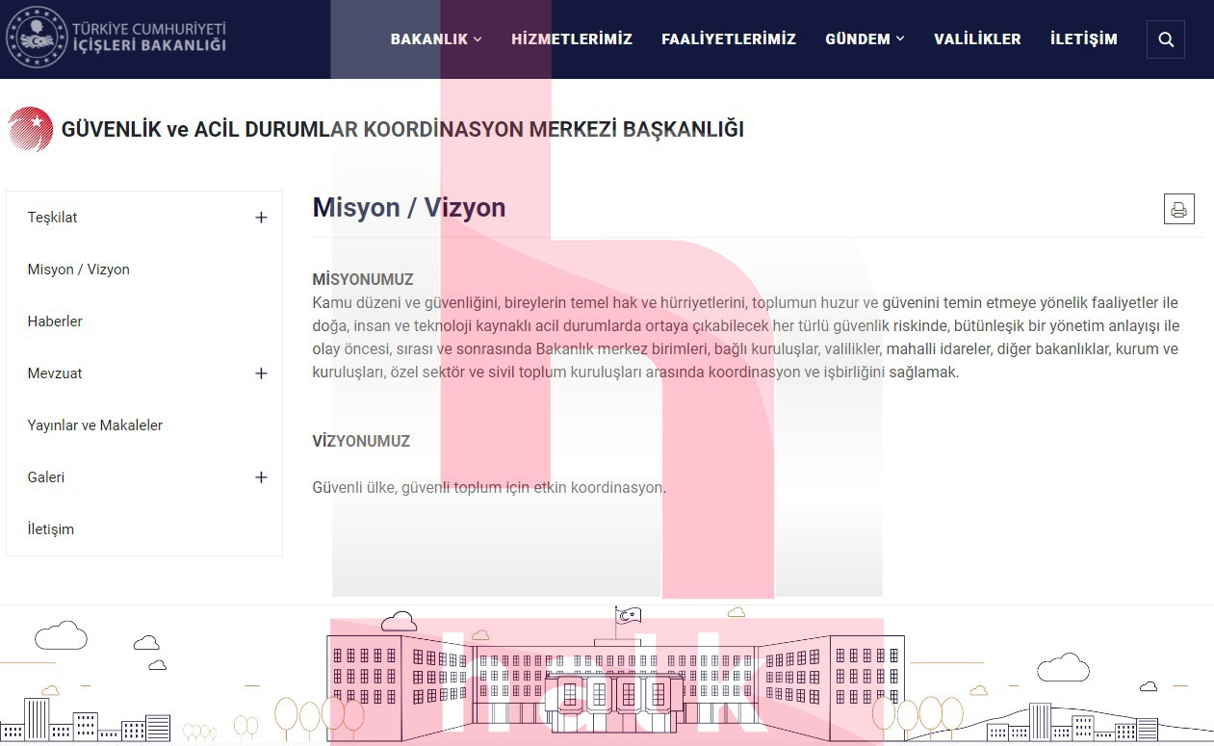Select VALİLİKLER in the navigation bar
The image size is (1214, 746).
tap(977, 39)
